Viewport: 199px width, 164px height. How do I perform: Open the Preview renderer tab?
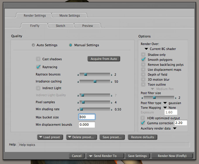pyautogui.click(x=88, y=26)
